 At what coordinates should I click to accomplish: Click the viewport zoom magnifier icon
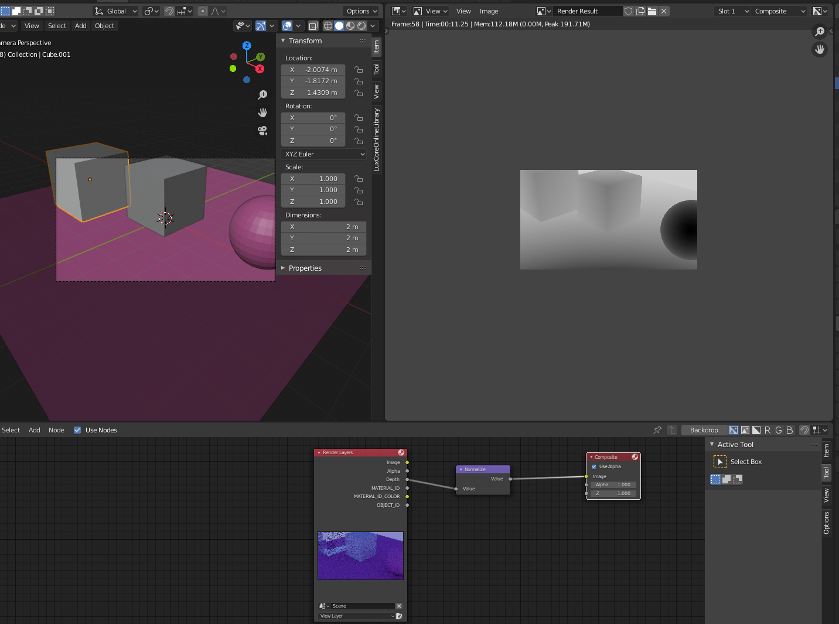(x=262, y=95)
